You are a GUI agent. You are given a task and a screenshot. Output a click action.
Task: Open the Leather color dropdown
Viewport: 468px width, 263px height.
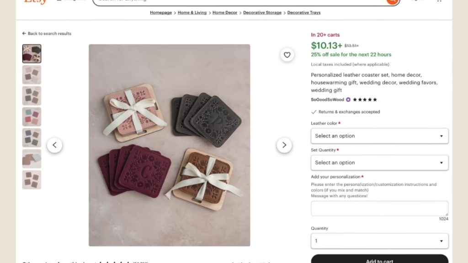379,136
